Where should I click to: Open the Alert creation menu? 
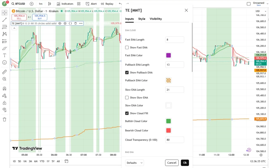pyautogui.click(x=91, y=4)
